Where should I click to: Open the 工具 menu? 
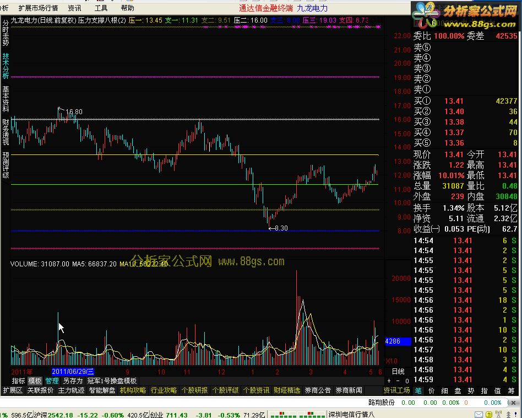point(101,8)
